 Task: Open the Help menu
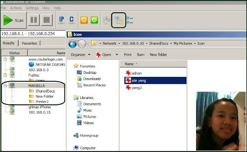click(57, 8)
